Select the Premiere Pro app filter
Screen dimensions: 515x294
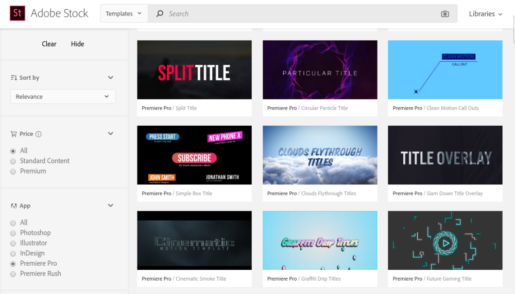(x=13, y=264)
